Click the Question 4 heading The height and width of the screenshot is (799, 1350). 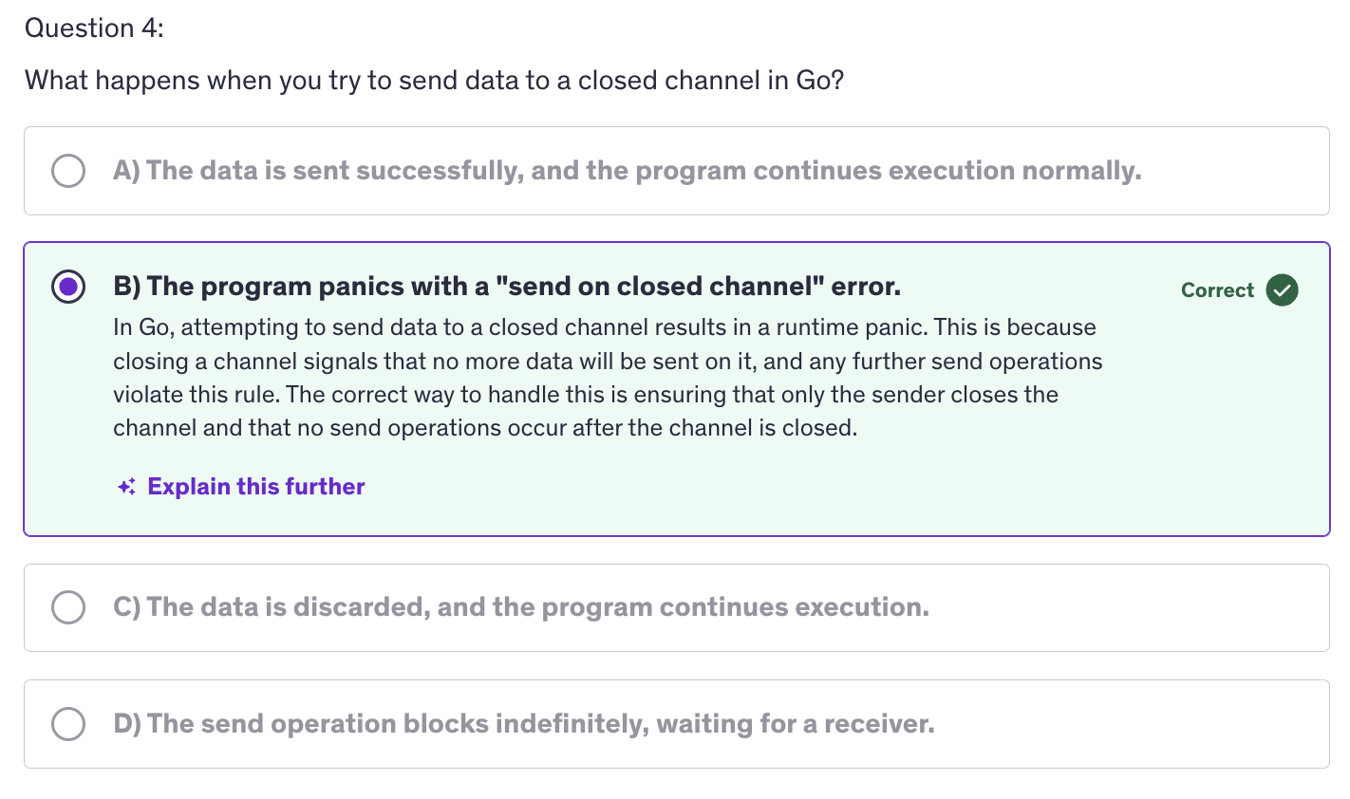94,28
